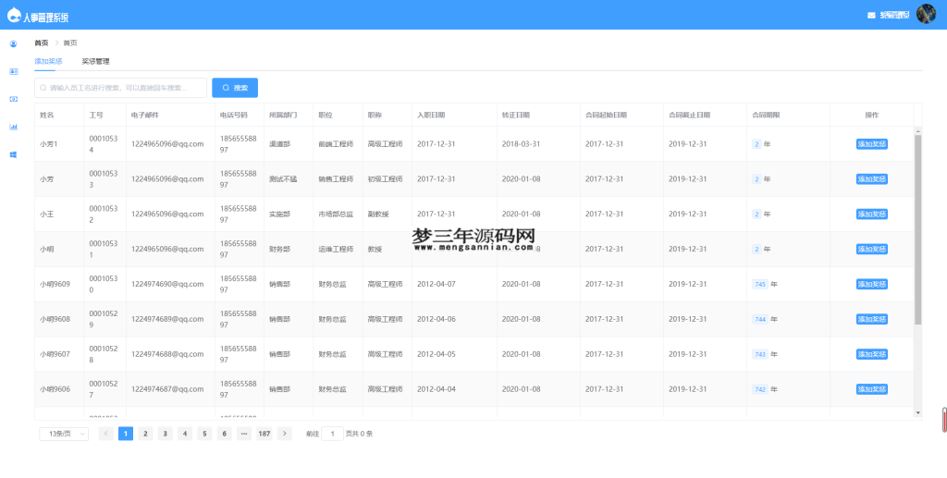Select page 6 in pagination
The height and width of the screenshot is (478, 947).
(x=224, y=434)
